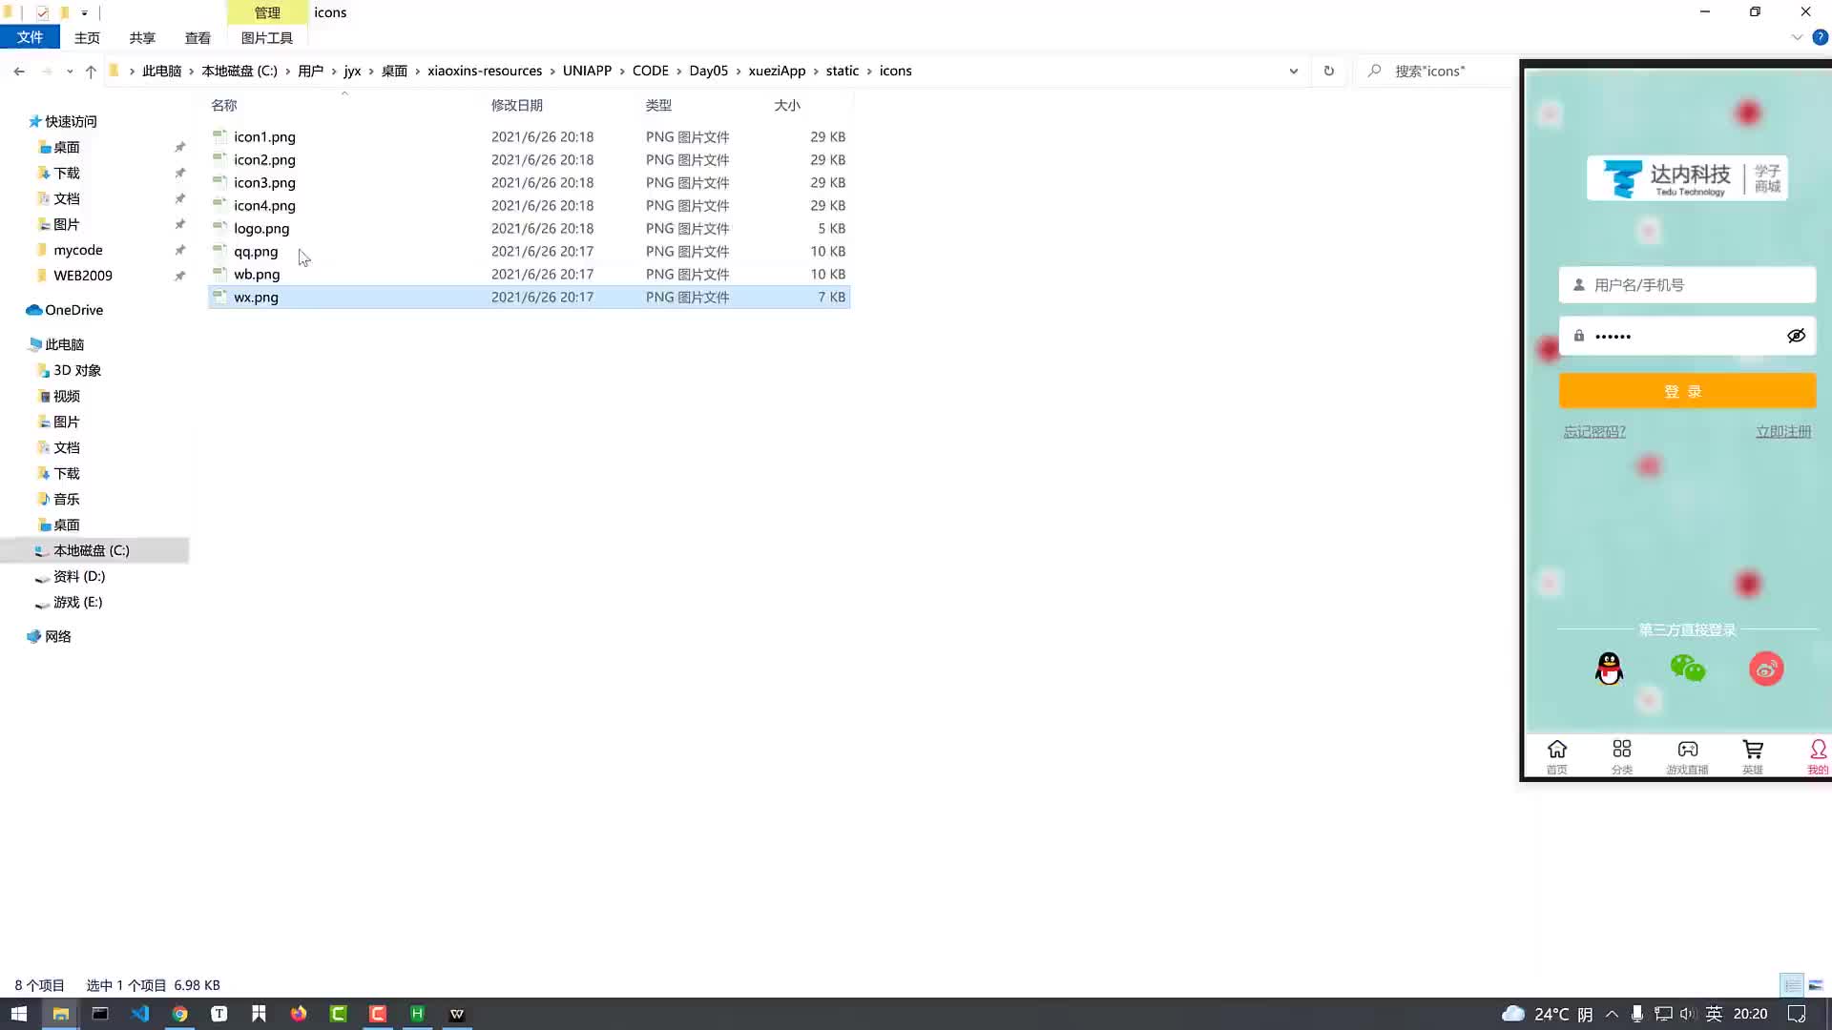The image size is (1832, 1030).
Task: Click the game live tab icon
Action: (1687, 751)
